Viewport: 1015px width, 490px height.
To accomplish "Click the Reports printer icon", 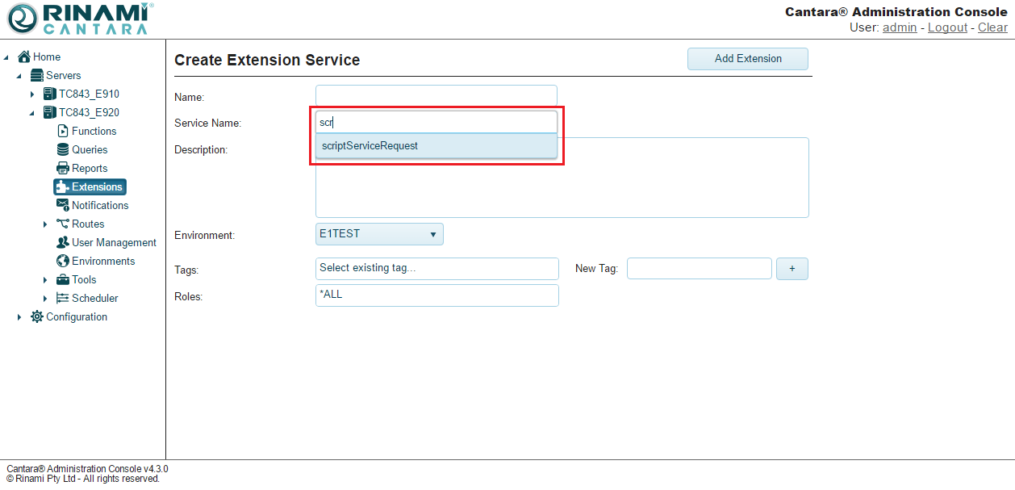I will pos(63,168).
